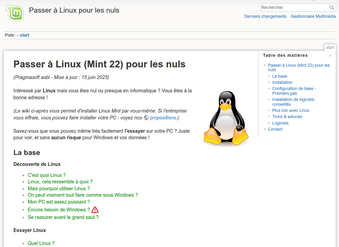Open Derniers changements link
Viewport: 339px width, 247px height.
pos(265,16)
